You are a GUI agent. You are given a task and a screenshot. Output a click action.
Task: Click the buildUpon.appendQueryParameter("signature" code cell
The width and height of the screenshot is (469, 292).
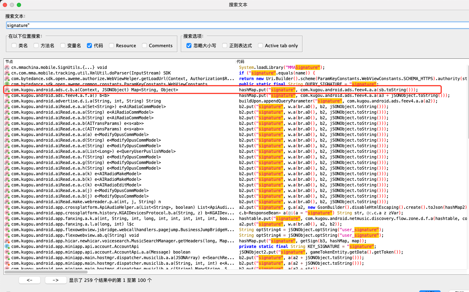pos(339,101)
